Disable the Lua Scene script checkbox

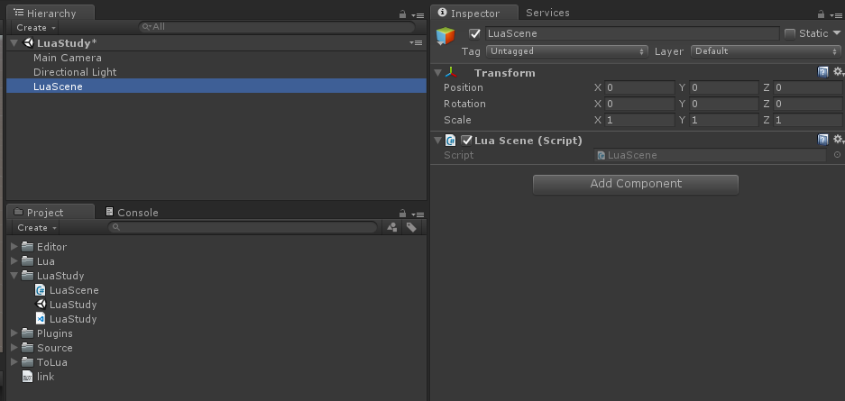pos(466,140)
